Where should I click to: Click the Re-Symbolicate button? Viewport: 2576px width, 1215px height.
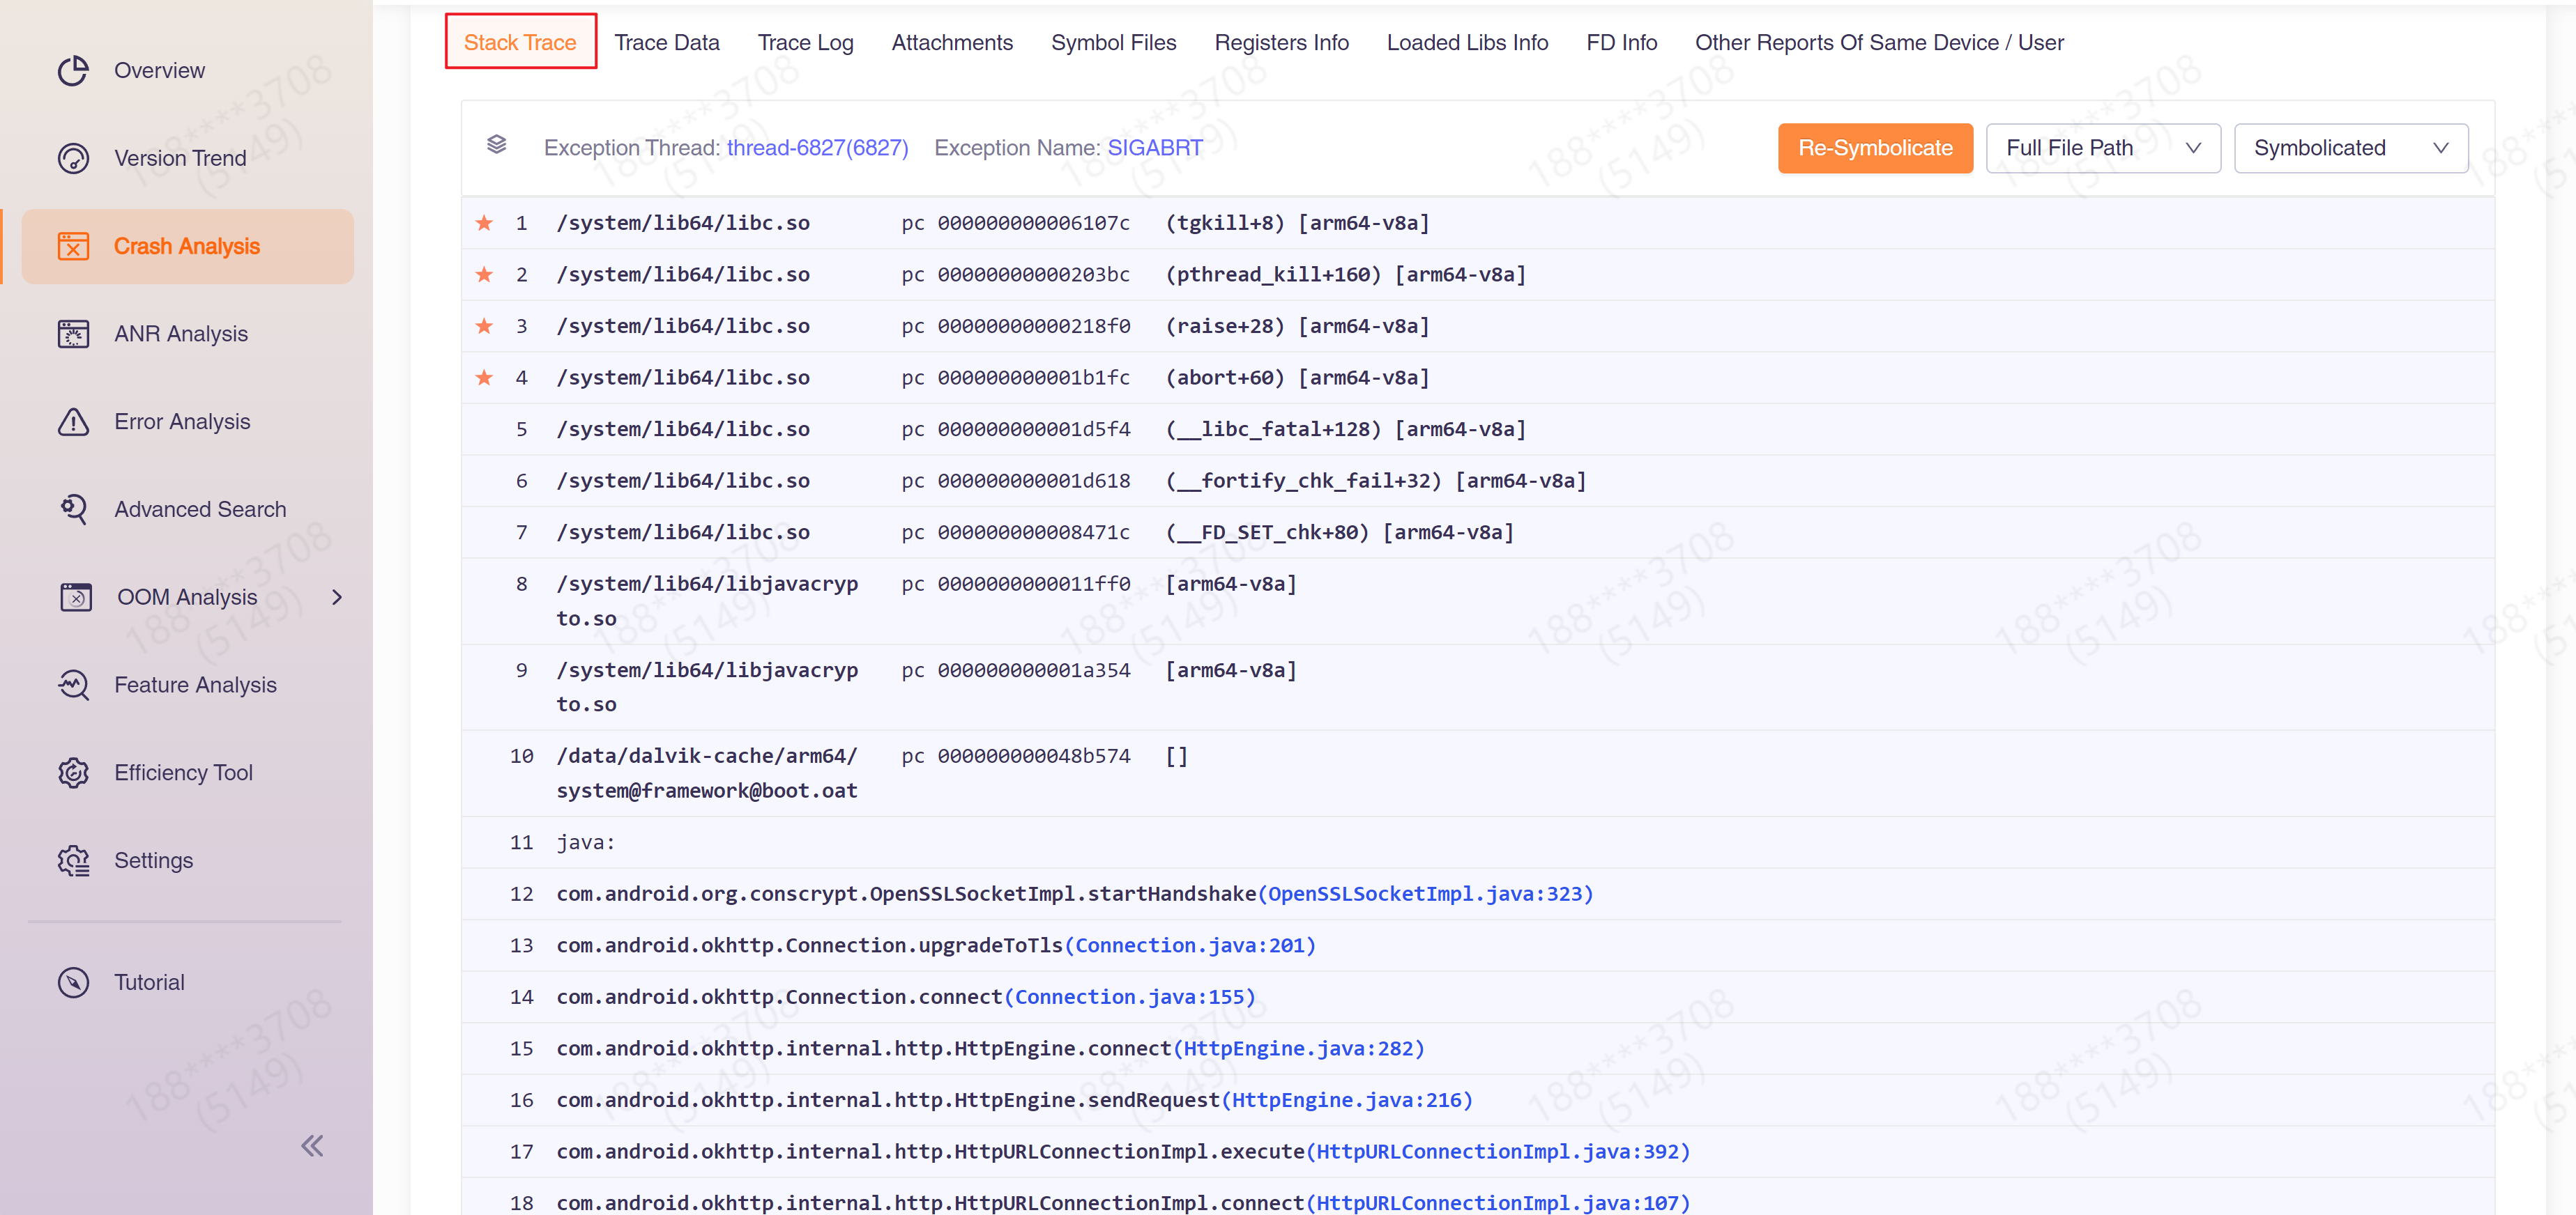(1874, 148)
